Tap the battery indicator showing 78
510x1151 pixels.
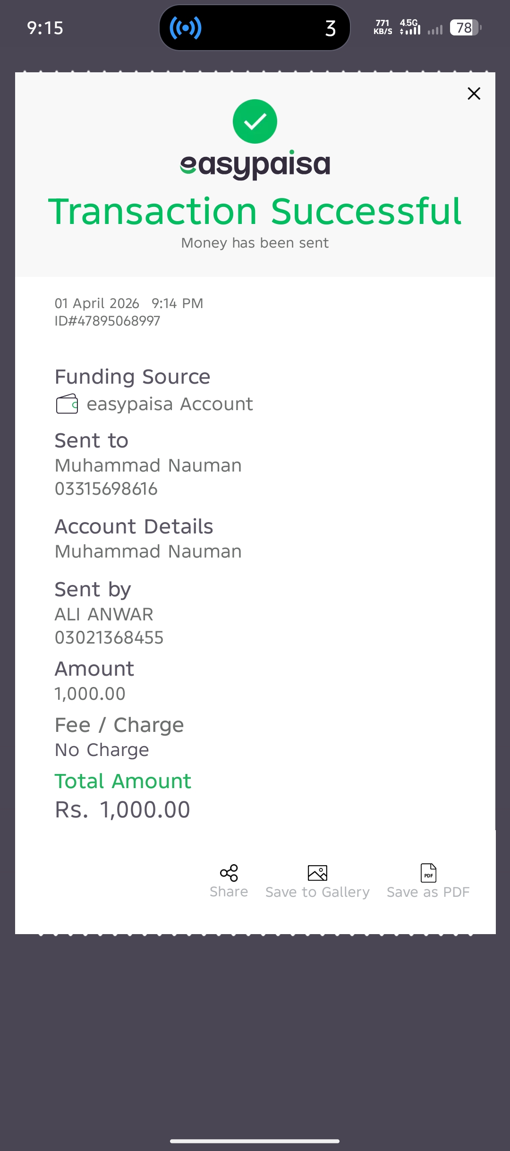(465, 28)
